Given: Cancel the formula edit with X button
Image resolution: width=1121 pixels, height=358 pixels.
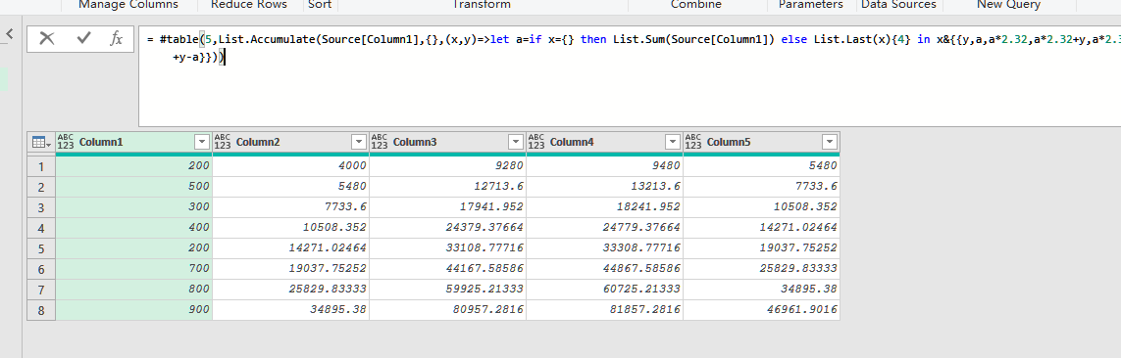Looking at the screenshot, I should click(47, 38).
